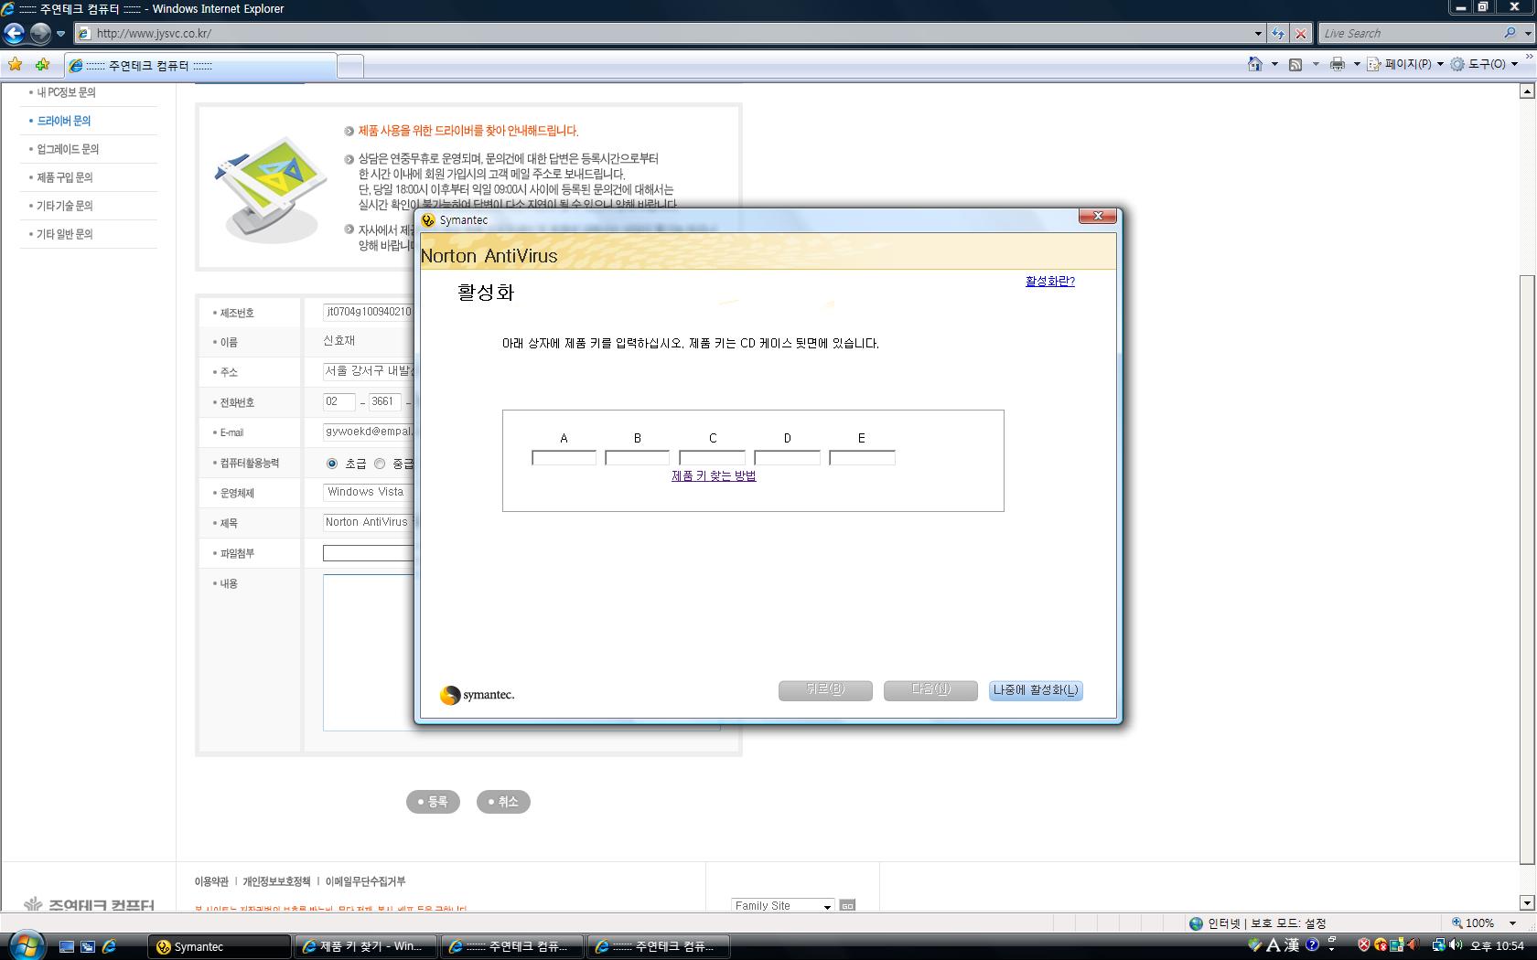Expand the print options arrow
The height and width of the screenshot is (960, 1537).
1357,65
